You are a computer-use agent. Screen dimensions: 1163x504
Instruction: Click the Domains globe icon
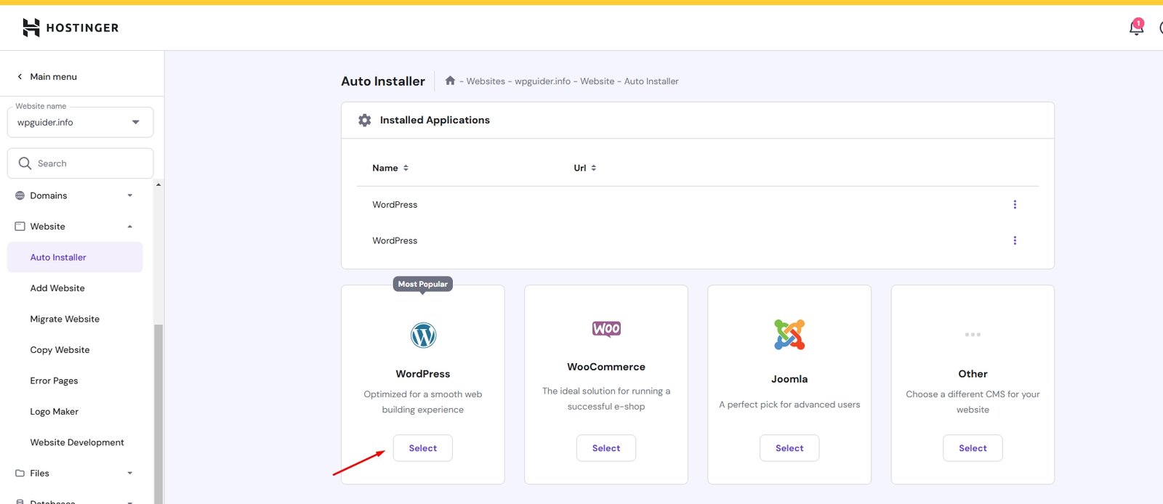click(x=20, y=195)
